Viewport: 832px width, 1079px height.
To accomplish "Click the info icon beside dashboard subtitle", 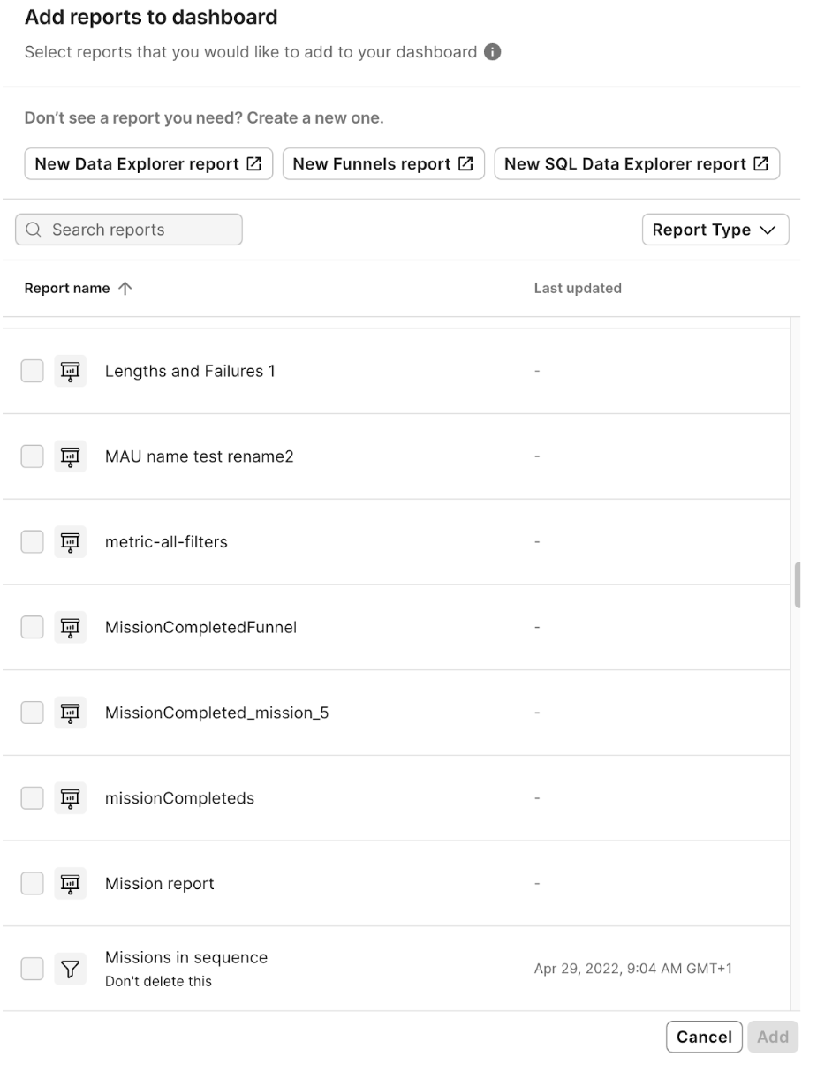I will [493, 52].
